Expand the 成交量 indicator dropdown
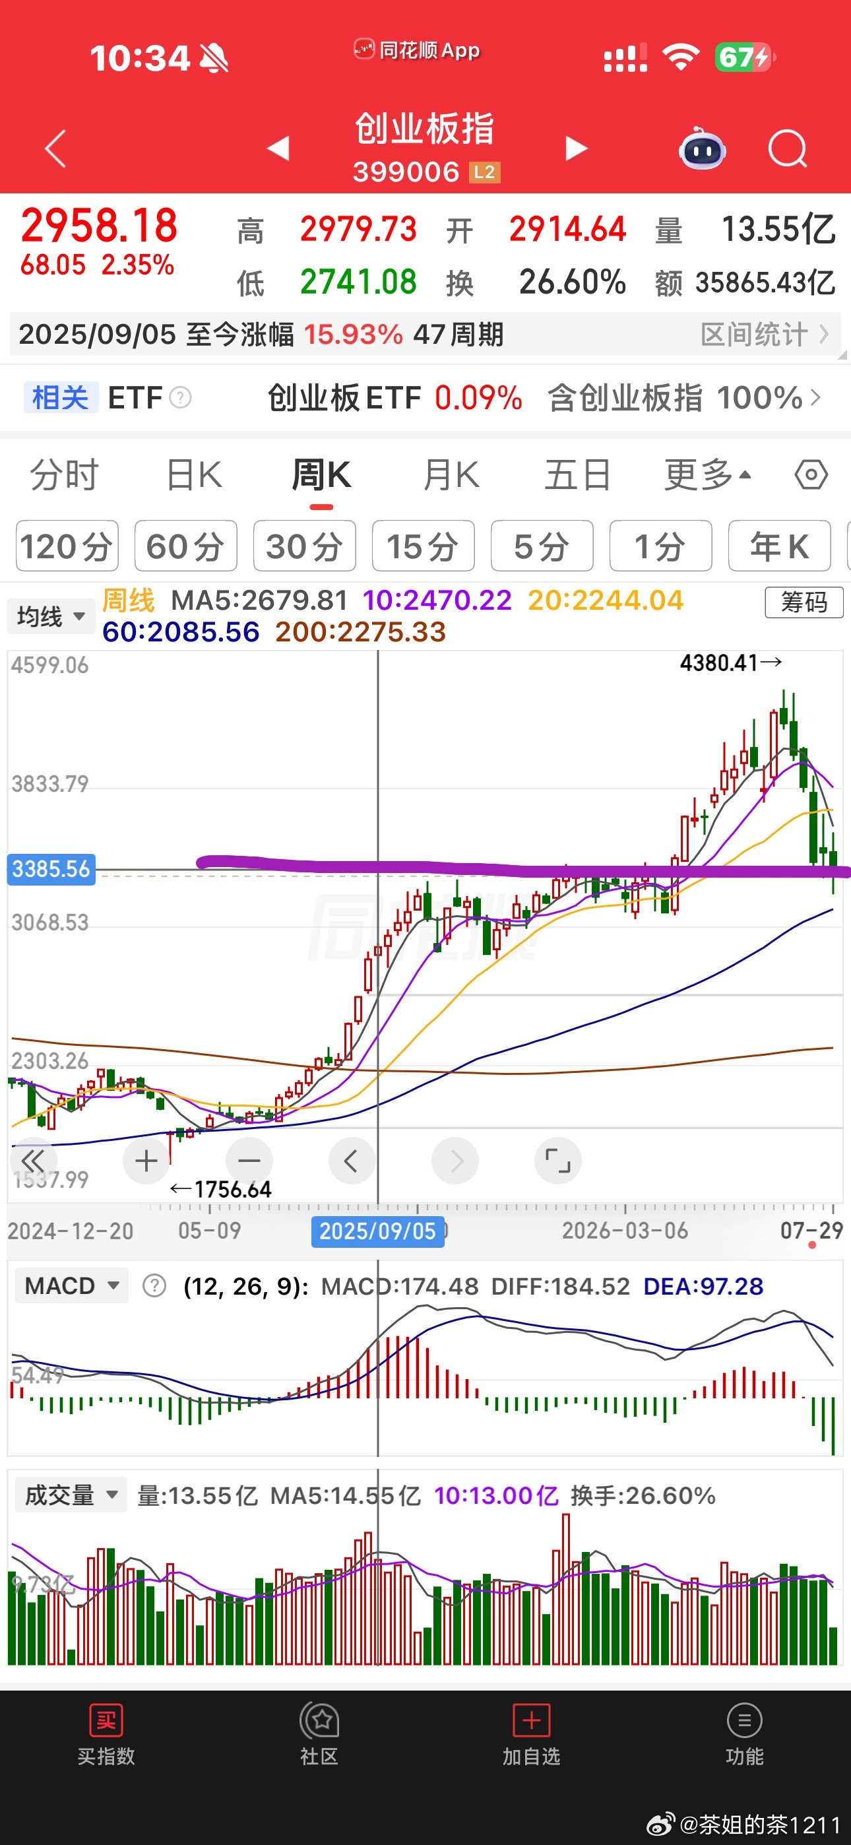Viewport: 851px width, 1845px height. pos(71,1495)
